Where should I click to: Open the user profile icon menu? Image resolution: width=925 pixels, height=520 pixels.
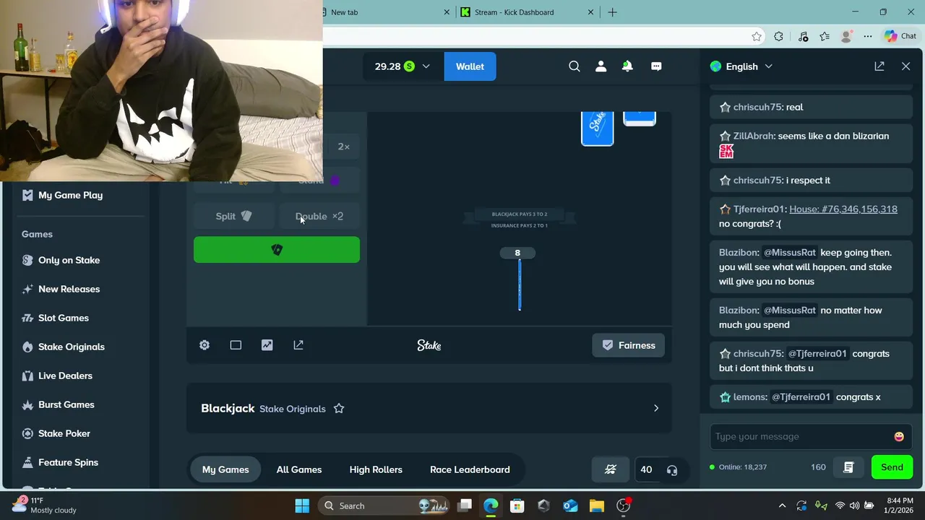601,66
